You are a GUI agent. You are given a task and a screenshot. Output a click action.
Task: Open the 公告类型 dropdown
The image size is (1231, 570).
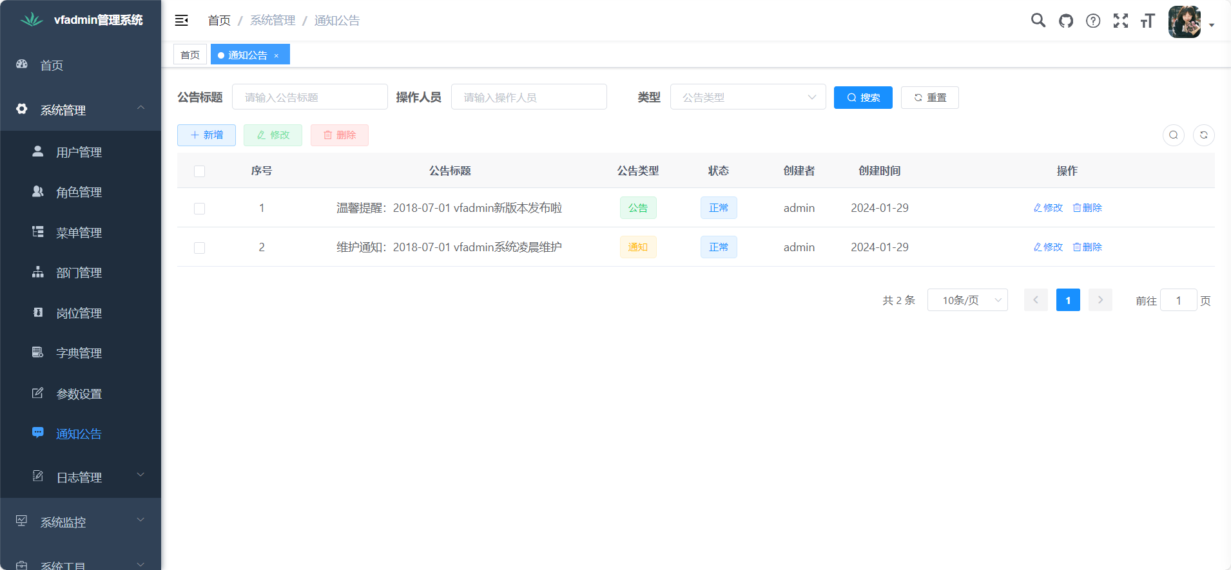pos(748,97)
